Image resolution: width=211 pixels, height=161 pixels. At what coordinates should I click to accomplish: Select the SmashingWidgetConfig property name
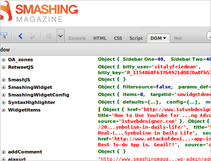click(39, 95)
